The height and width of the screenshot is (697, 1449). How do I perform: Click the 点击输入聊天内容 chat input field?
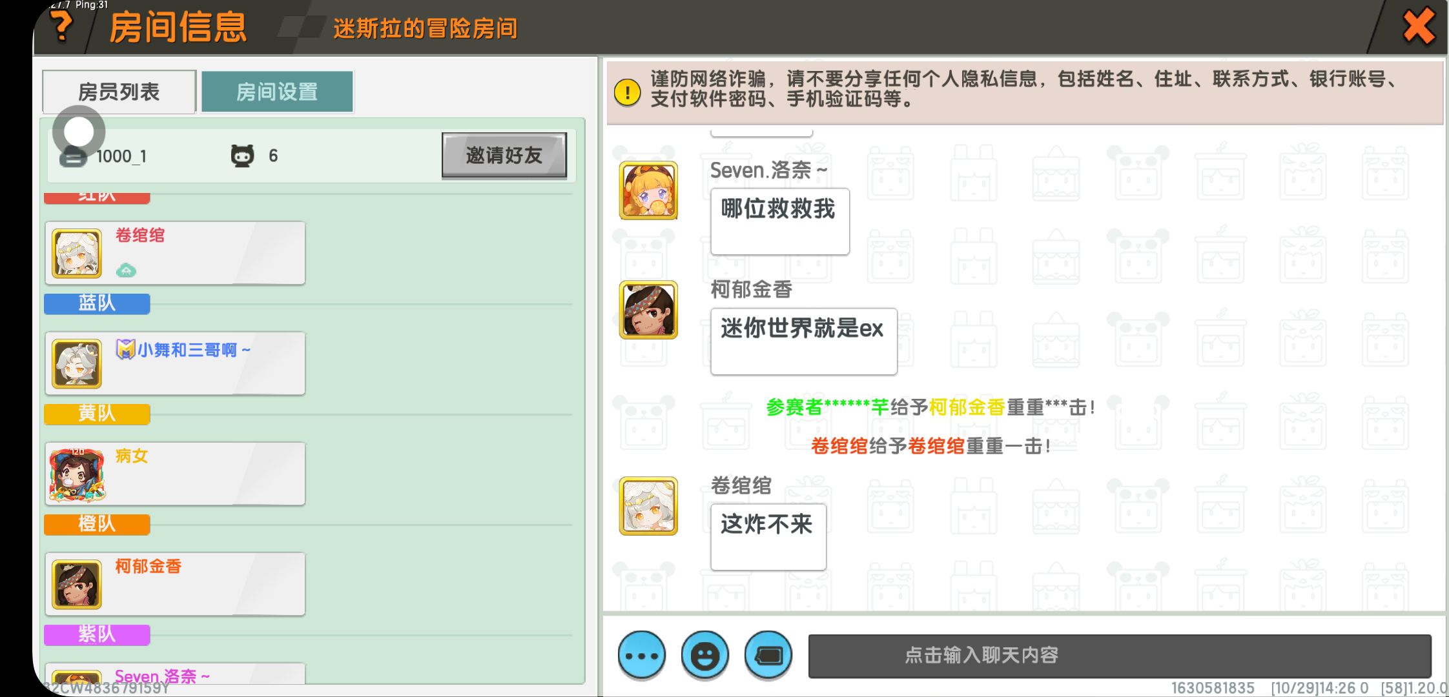coord(1119,656)
